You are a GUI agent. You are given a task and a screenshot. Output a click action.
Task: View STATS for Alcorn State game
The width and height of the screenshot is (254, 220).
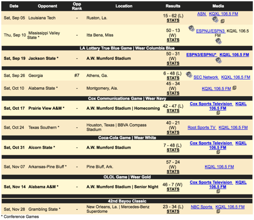click(173, 150)
